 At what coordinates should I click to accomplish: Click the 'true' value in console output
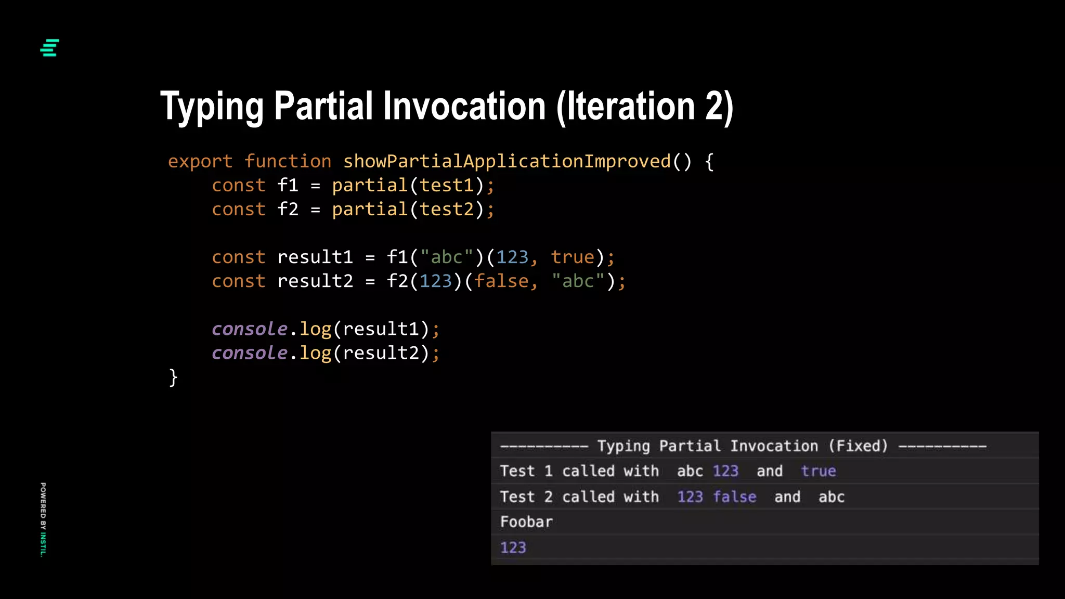coord(818,471)
